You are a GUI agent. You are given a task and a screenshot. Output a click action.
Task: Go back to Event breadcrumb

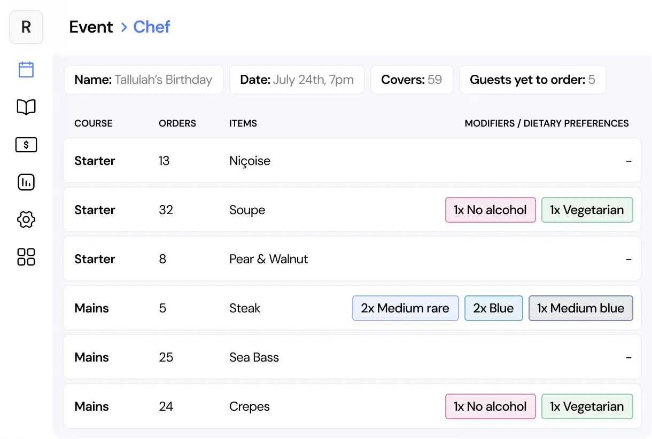[x=91, y=27]
